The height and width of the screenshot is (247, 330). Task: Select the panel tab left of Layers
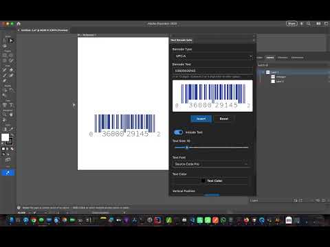click(260, 58)
